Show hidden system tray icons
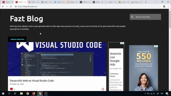 coord(145,94)
